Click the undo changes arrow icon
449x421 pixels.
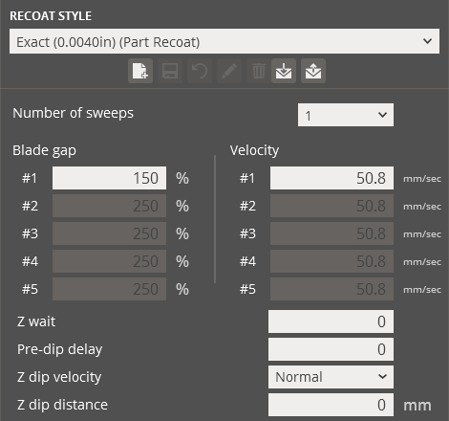200,71
